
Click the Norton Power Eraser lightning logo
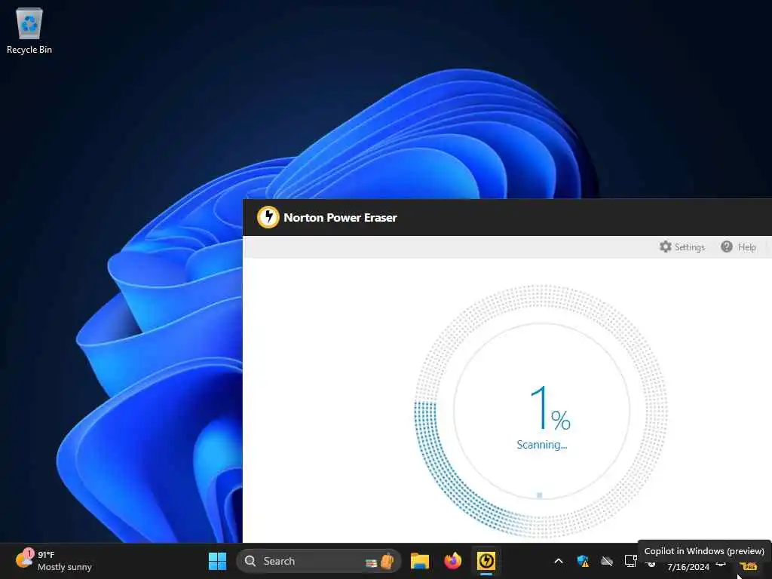pos(268,217)
